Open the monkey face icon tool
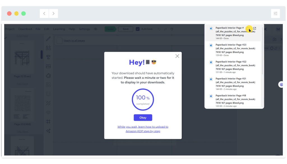 48,112
